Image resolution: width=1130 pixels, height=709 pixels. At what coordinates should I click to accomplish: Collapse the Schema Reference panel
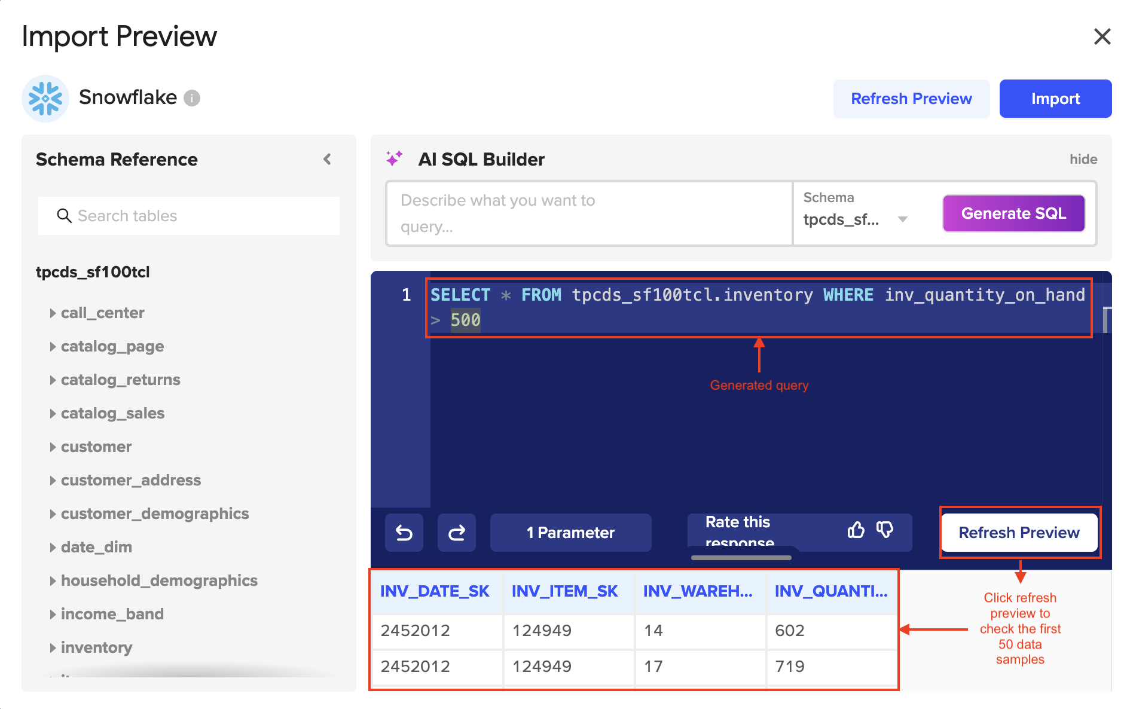coord(327,159)
